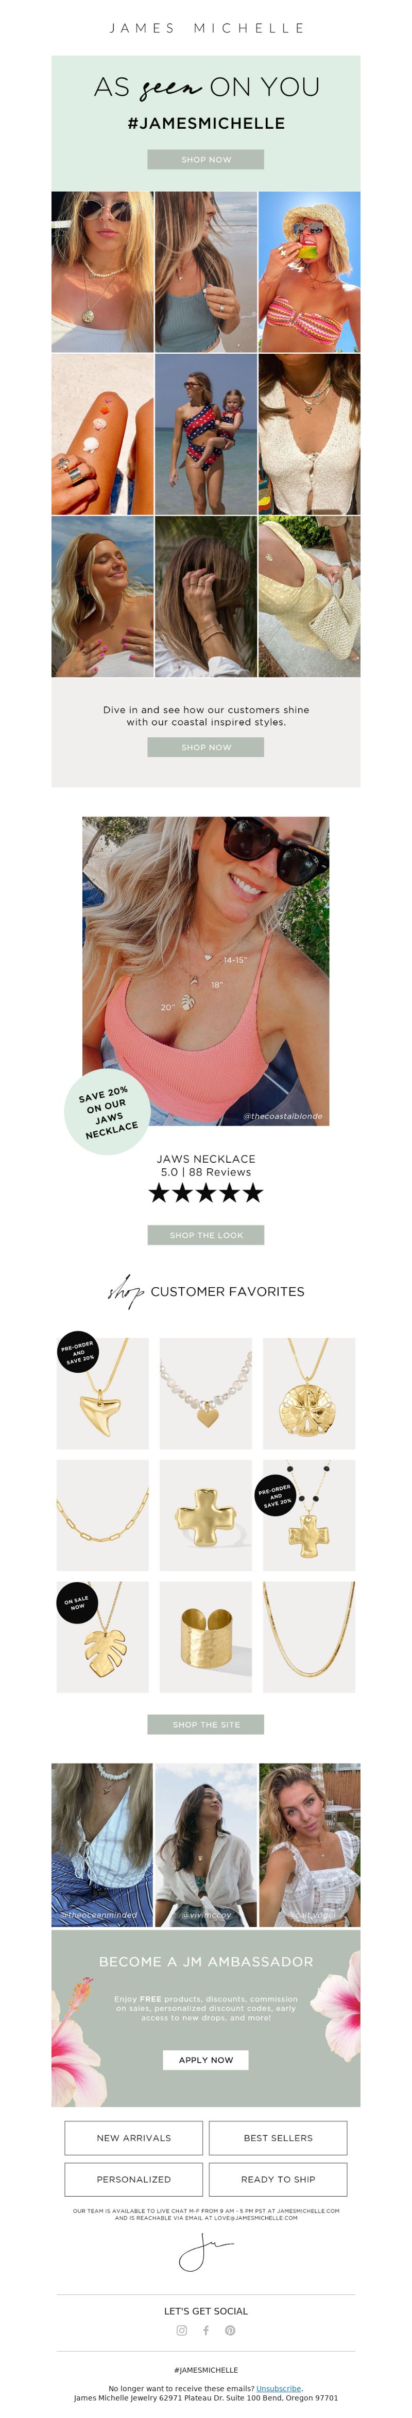This screenshot has width=412, height=2418.
Task: Select the gold cuff ring product thumbnail
Action: (205, 1637)
